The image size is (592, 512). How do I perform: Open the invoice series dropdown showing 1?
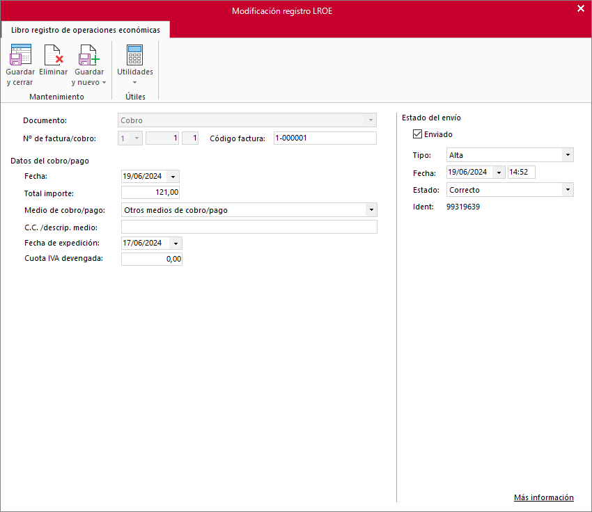[137, 138]
